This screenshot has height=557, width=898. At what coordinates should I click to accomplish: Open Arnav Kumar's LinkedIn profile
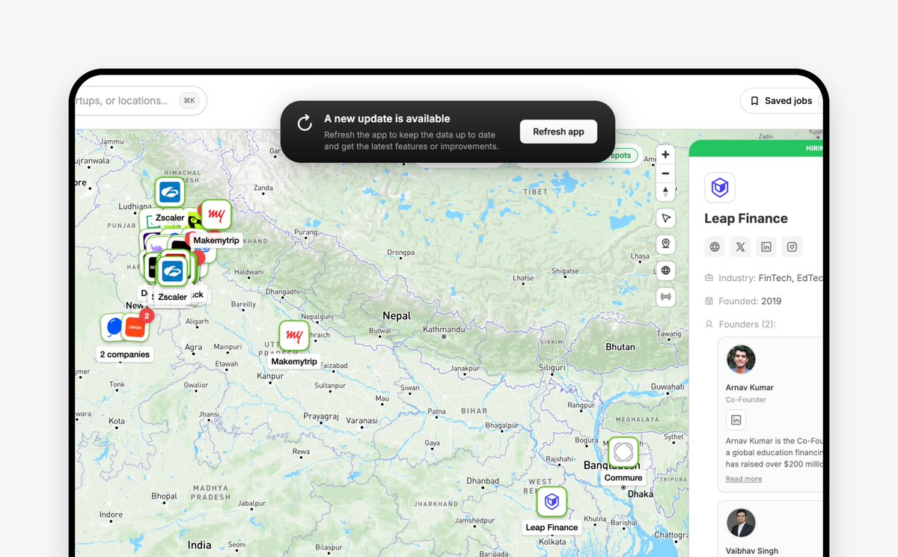point(736,420)
